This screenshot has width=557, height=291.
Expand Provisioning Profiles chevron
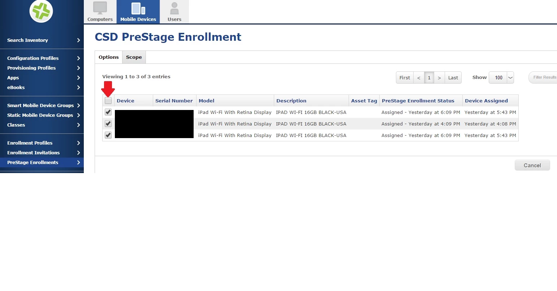coord(78,68)
